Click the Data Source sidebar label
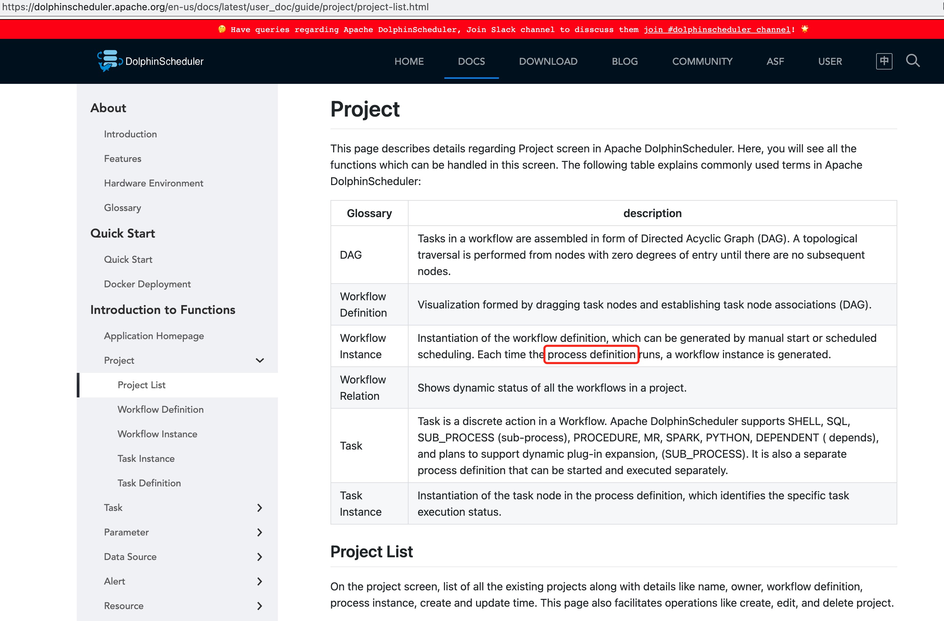The width and height of the screenshot is (944, 621). point(130,557)
